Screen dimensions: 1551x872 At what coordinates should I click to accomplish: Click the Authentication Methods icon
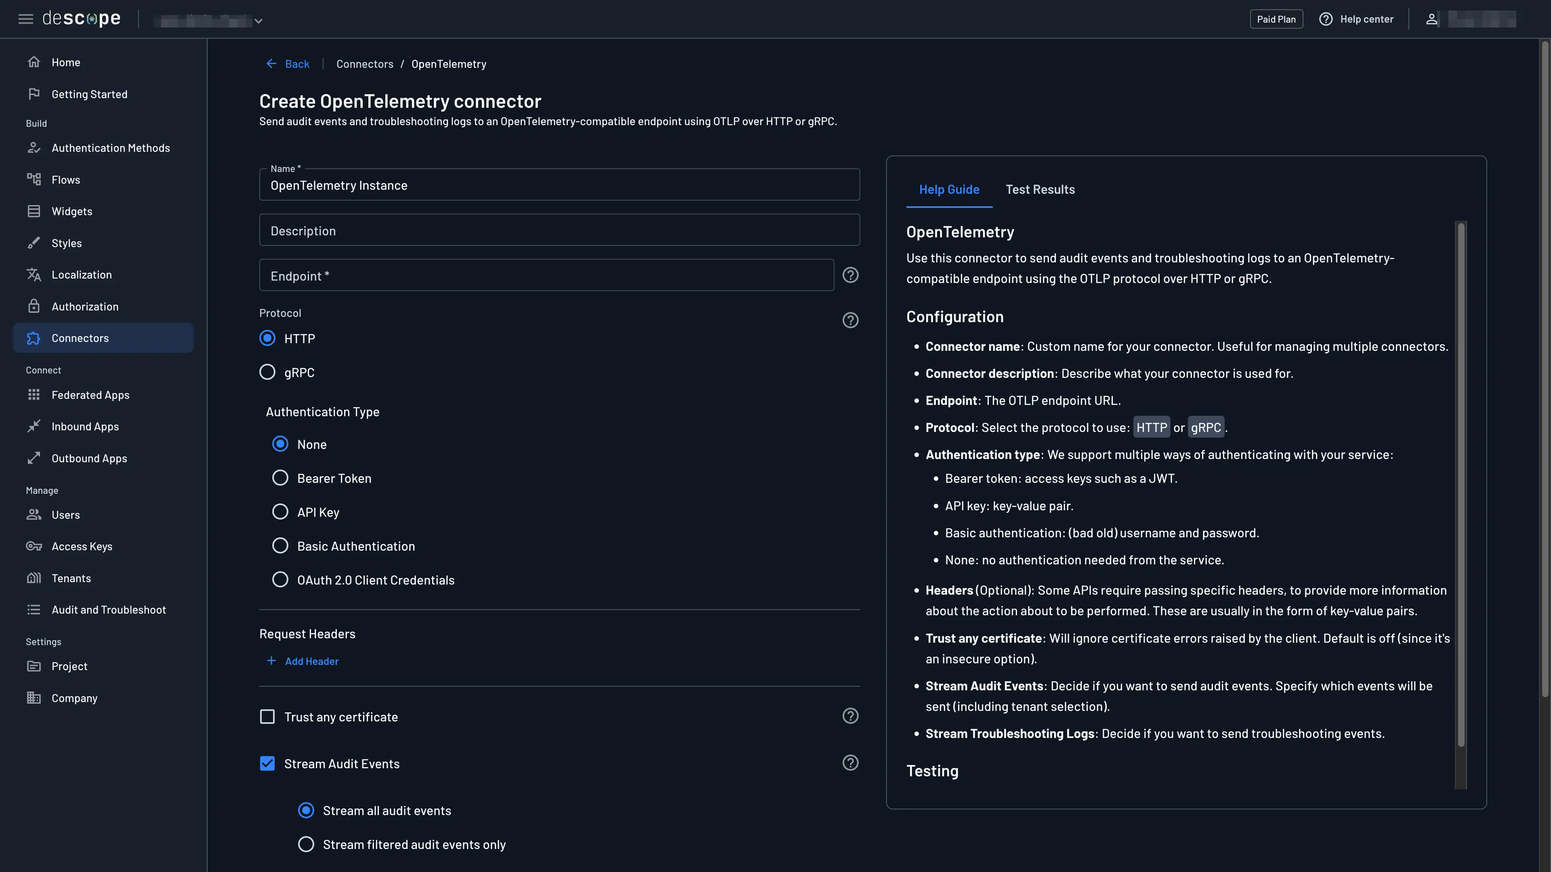pyautogui.click(x=34, y=148)
